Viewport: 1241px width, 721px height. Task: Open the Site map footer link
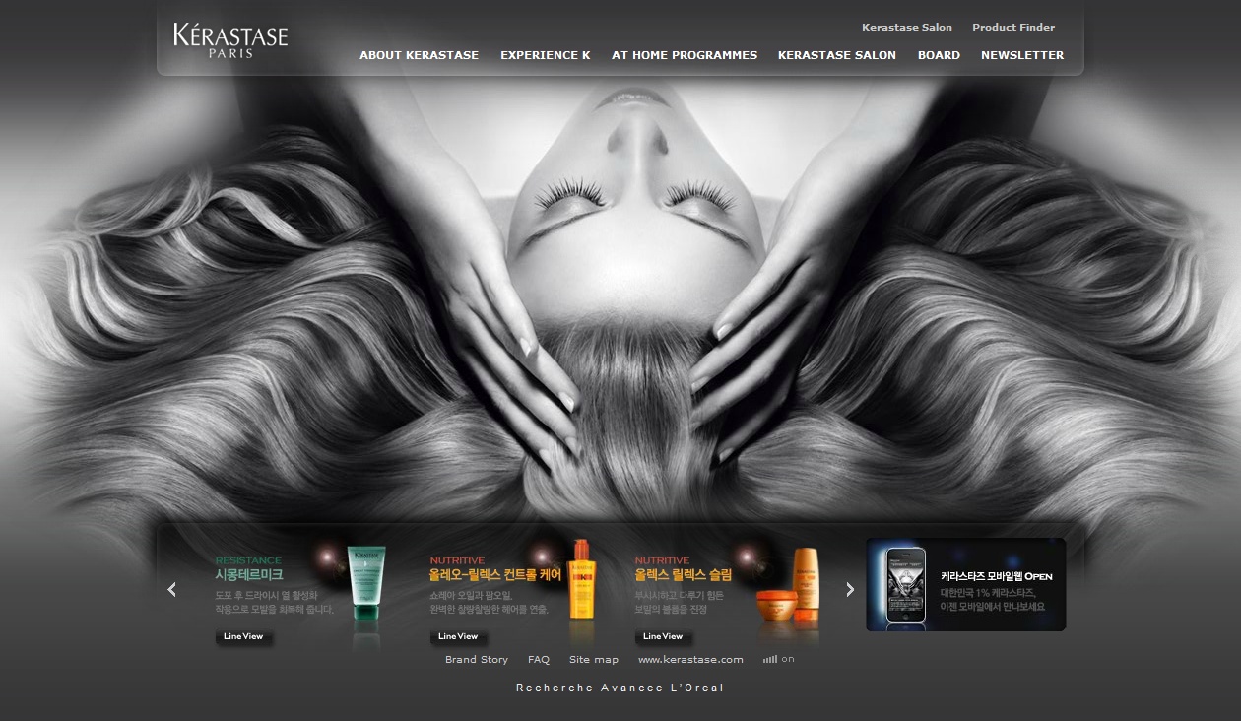coord(594,660)
